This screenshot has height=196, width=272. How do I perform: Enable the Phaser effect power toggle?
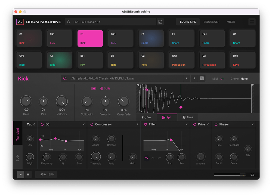click(216, 124)
